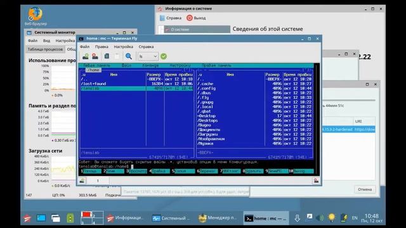
Task: Open Веб-браузер desktop icon
Action: coord(36,16)
